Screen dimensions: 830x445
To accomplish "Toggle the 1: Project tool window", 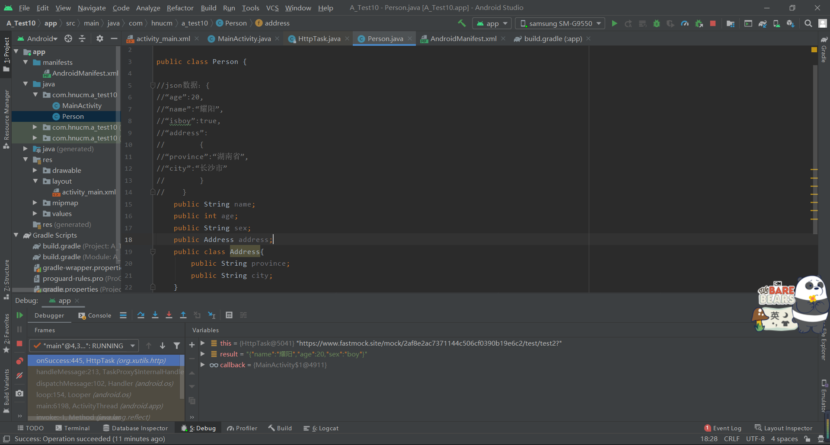I will pyautogui.click(x=6, y=54).
